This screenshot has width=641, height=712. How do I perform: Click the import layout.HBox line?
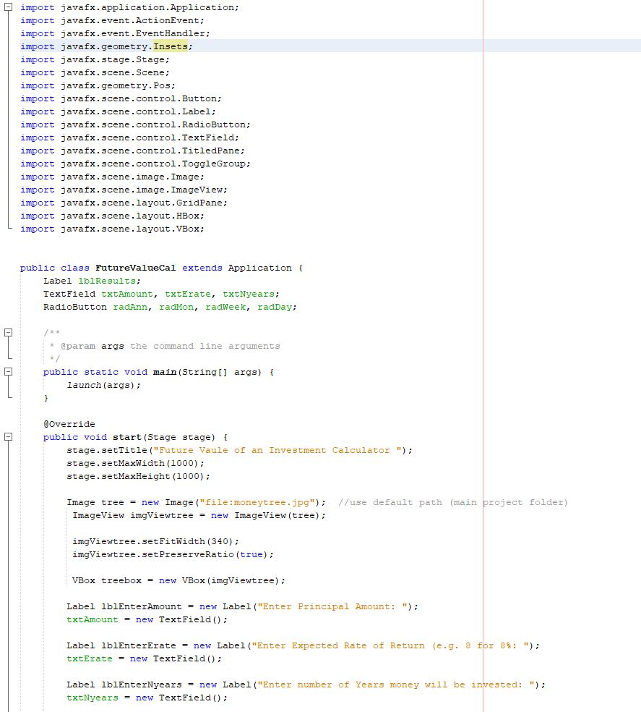pyautogui.click(x=112, y=216)
